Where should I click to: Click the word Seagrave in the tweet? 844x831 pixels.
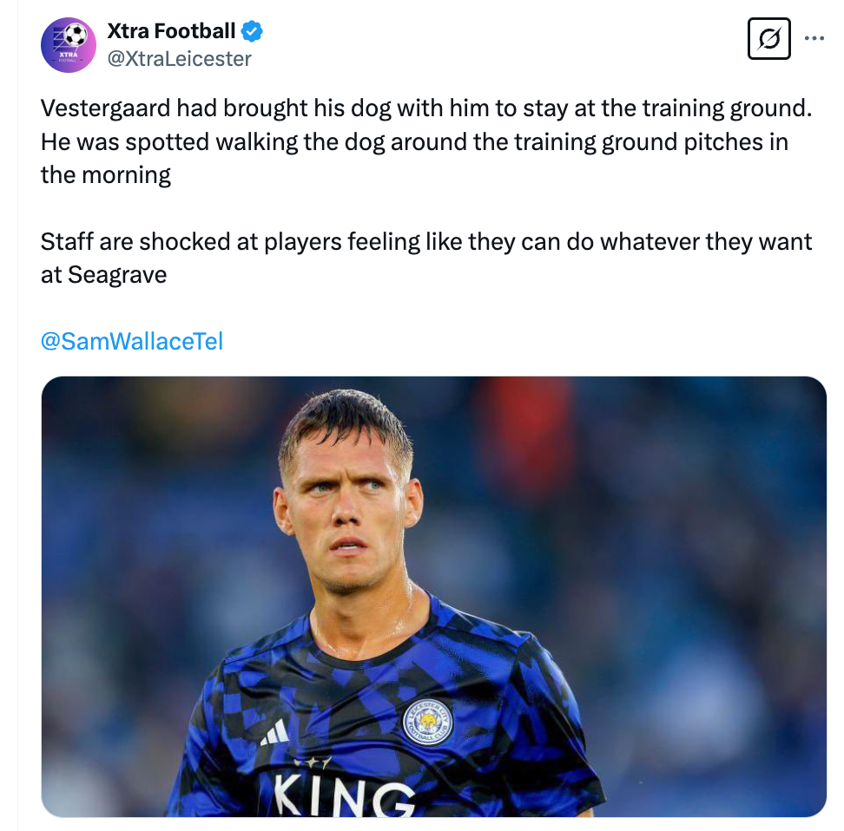117,275
